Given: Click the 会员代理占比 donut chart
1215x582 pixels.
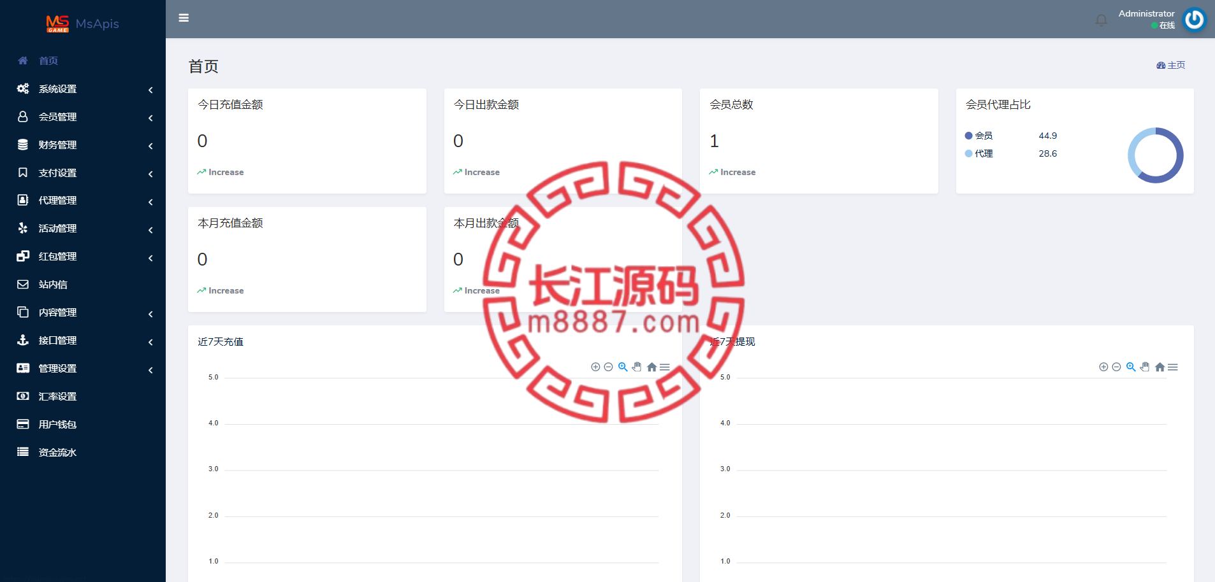Looking at the screenshot, I should coord(1156,155).
